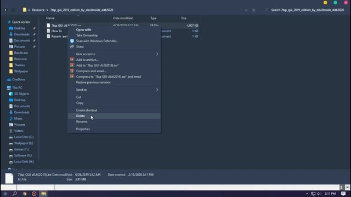Open pinned Documents under Quick access
Viewport: 351px width, 197px height.
point(22,40)
